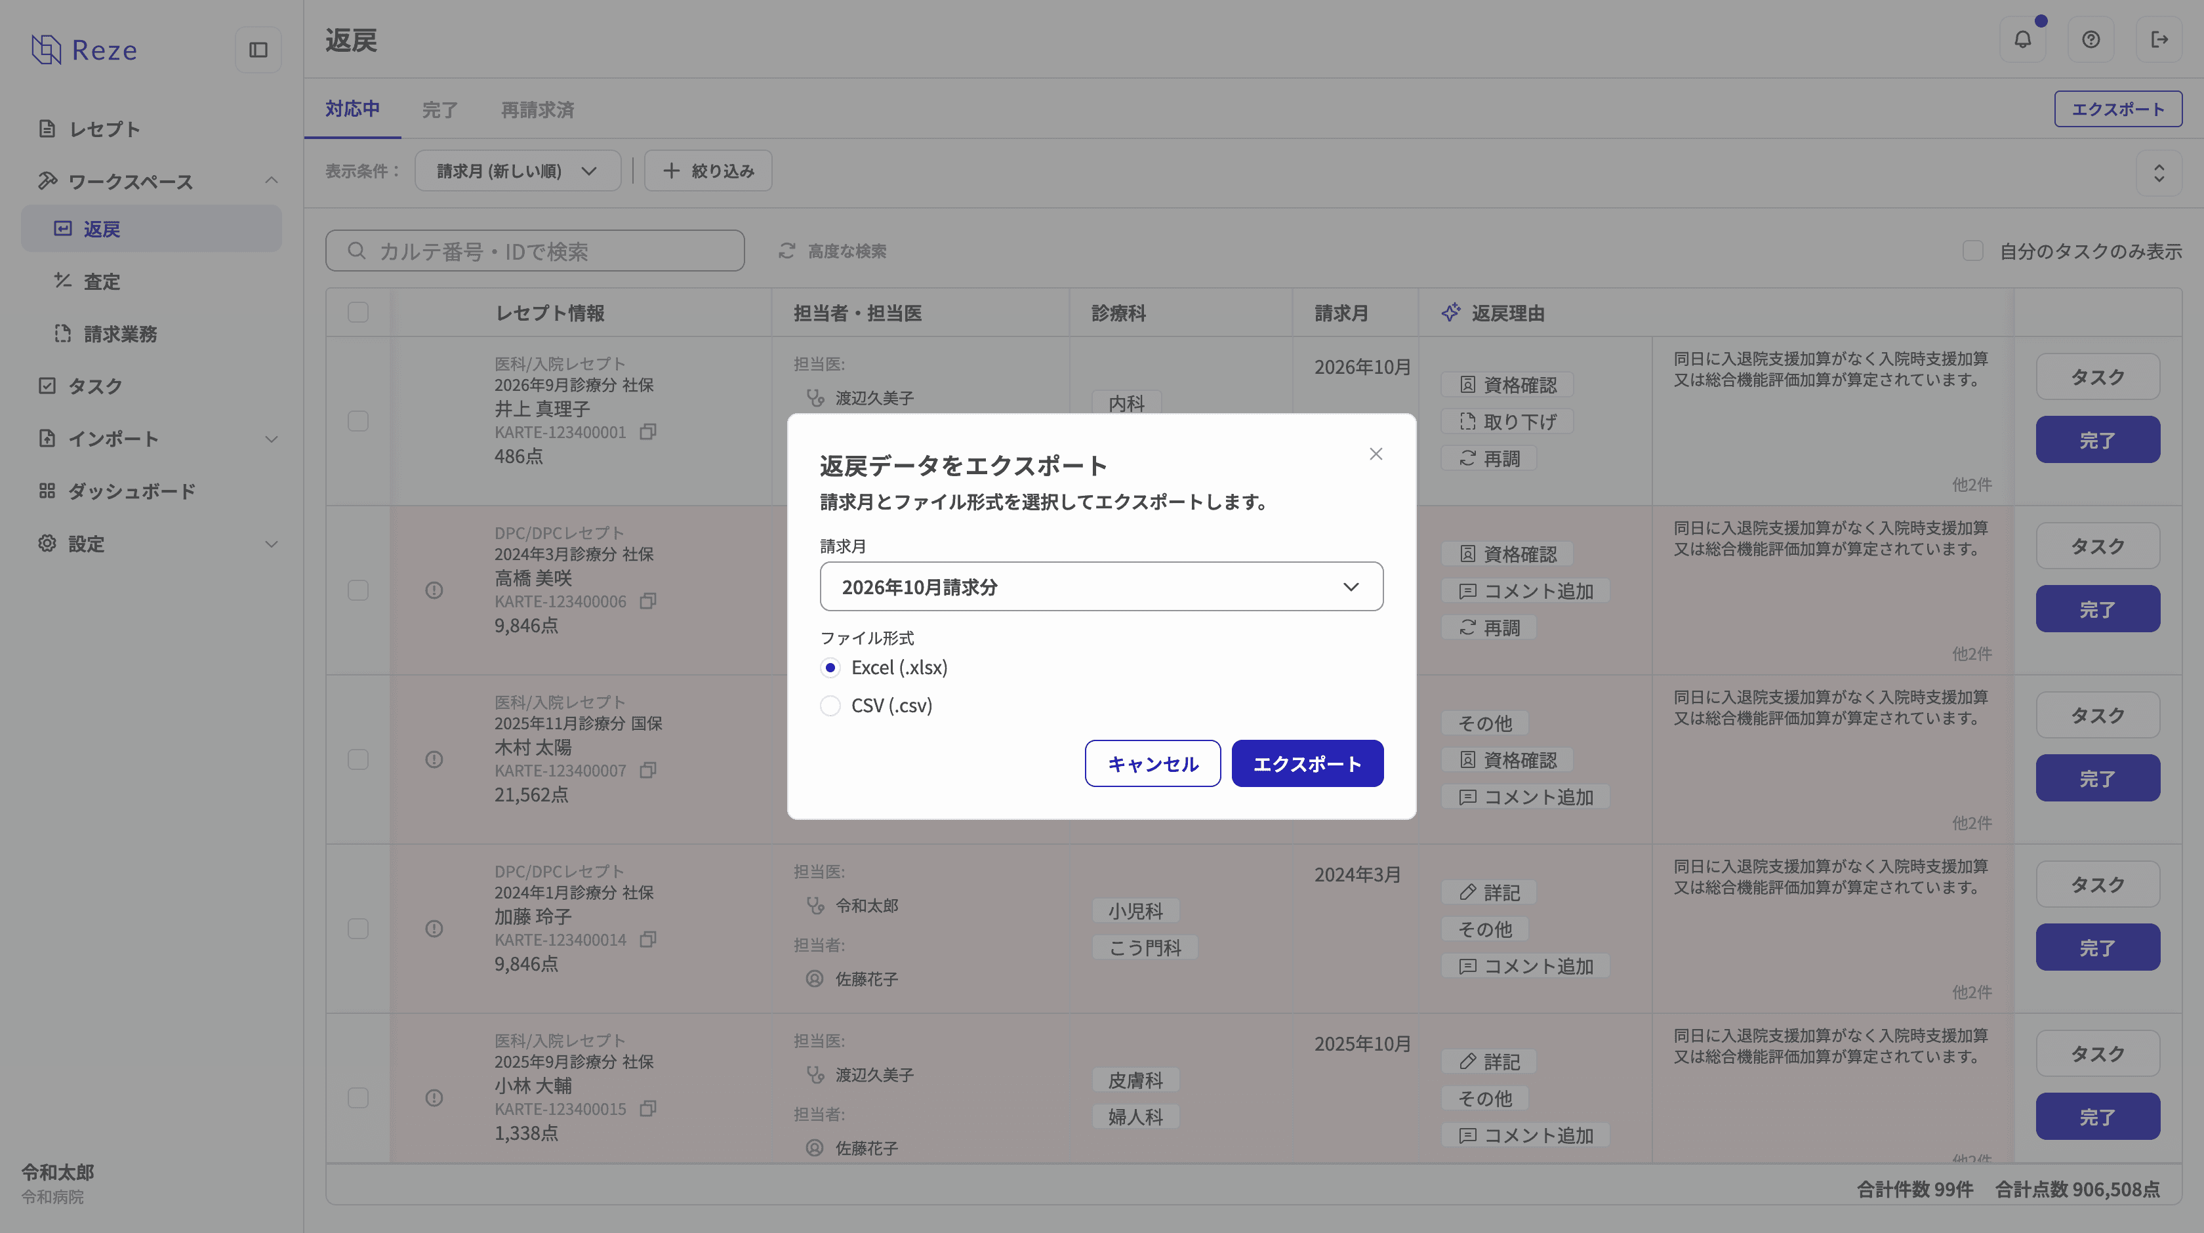Switch to the 再請求済 tab
Viewport: 2204px width, 1233px height.
(x=537, y=110)
